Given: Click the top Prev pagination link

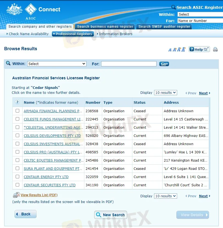Looking at the screenshot, I should pos(191,93).
